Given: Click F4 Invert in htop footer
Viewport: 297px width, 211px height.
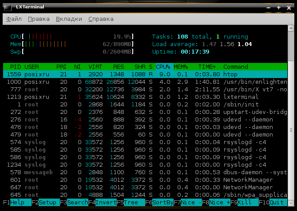Looking at the screenshot, I should pos(103,203).
